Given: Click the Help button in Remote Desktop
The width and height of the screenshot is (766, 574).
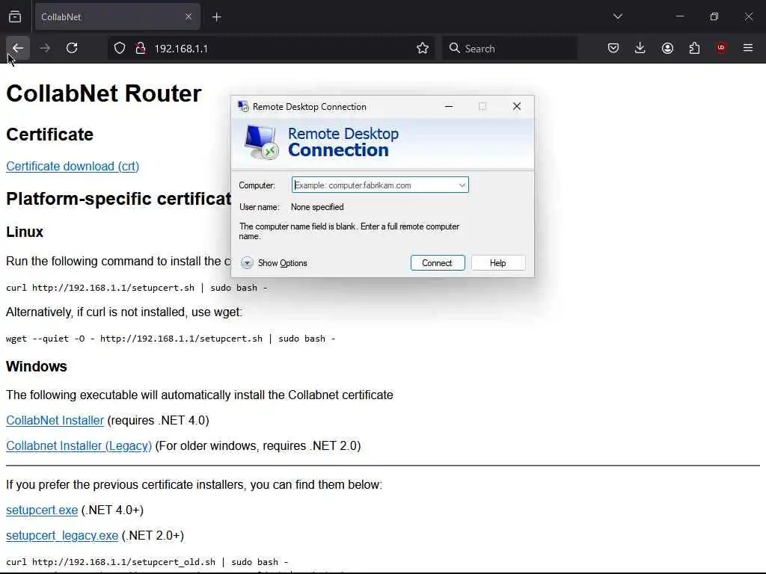Looking at the screenshot, I should (498, 263).
